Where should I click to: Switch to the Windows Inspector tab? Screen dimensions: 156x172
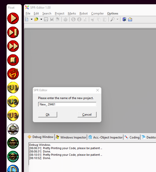(x=71, y=137)
